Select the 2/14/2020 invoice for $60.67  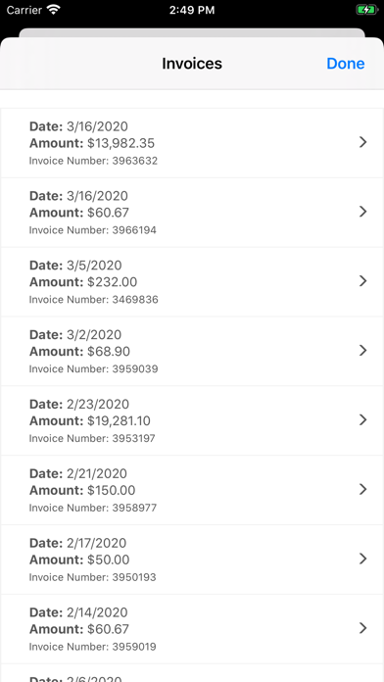point(192,629)
